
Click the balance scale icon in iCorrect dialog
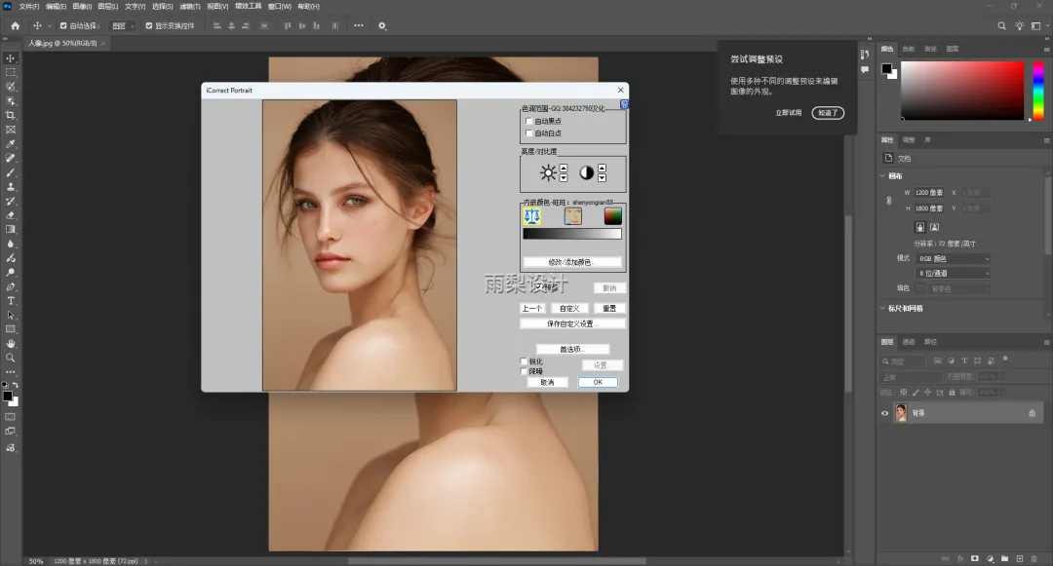tap(532, 216)
